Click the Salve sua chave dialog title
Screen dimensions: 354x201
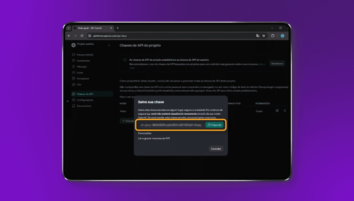pos(151,102)
